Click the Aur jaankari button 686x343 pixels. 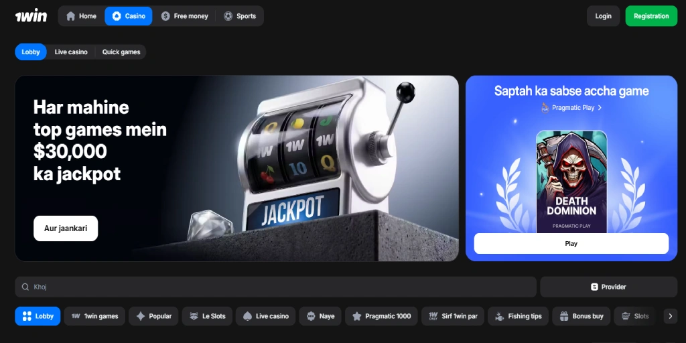click(x=66, y=228)
